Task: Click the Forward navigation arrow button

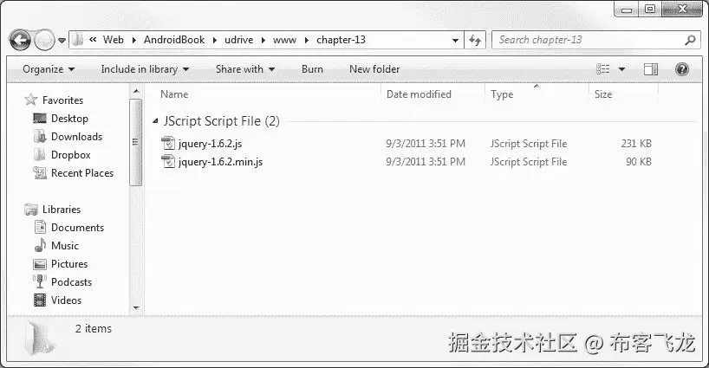Action: [x=44, y=41]
